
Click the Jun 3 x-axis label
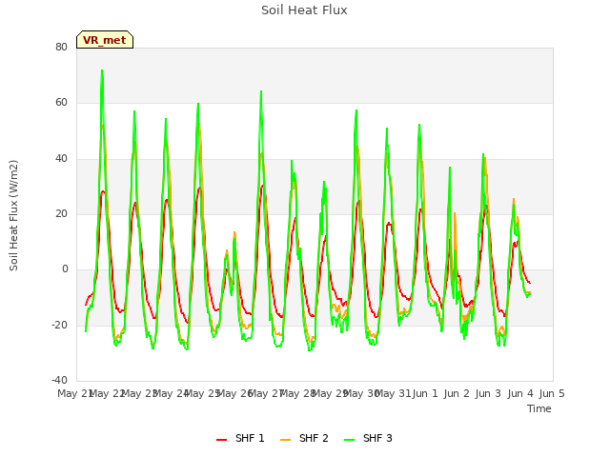tap(488, 393)
